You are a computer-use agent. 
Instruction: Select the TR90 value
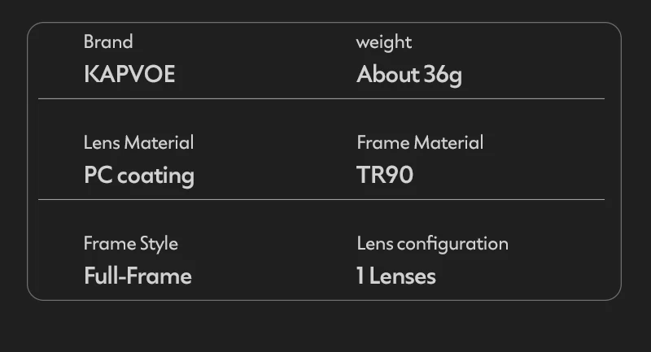pyautogui.click(x=385, y=176)
